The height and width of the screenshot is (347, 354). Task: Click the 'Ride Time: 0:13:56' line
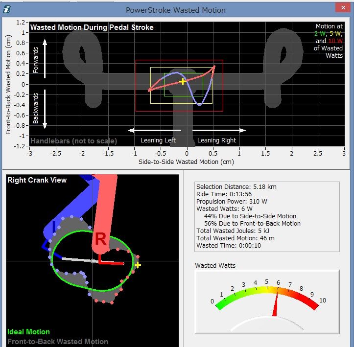(224, 194)
